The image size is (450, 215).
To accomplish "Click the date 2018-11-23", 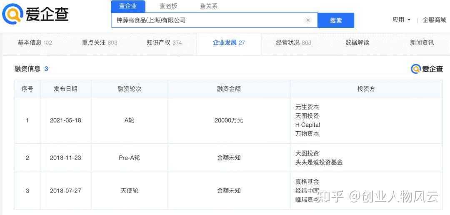I will 65,158.
